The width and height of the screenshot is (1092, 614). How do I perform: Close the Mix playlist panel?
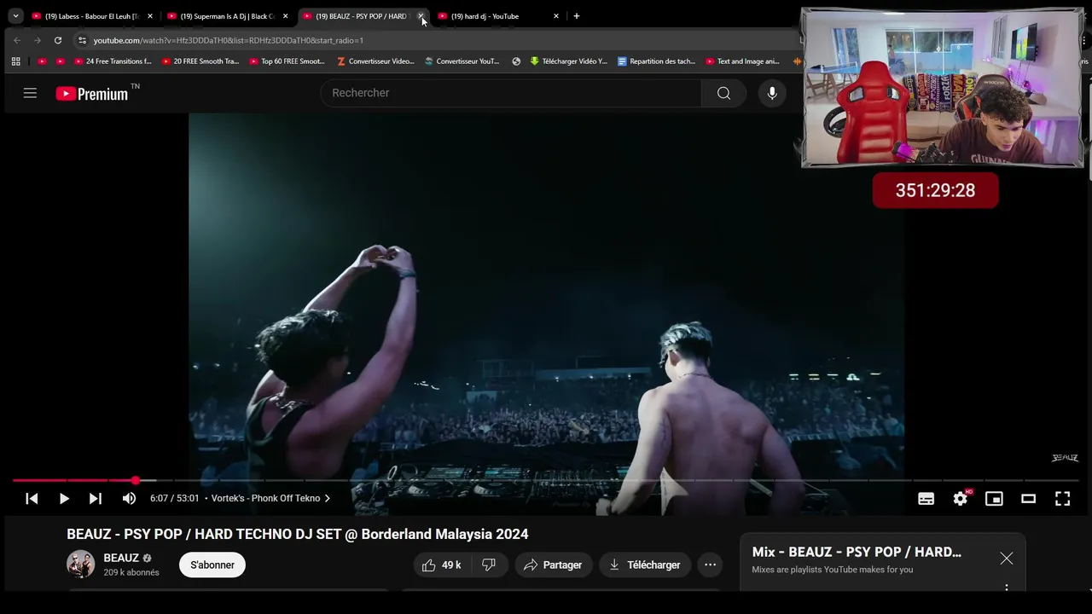1007,559
